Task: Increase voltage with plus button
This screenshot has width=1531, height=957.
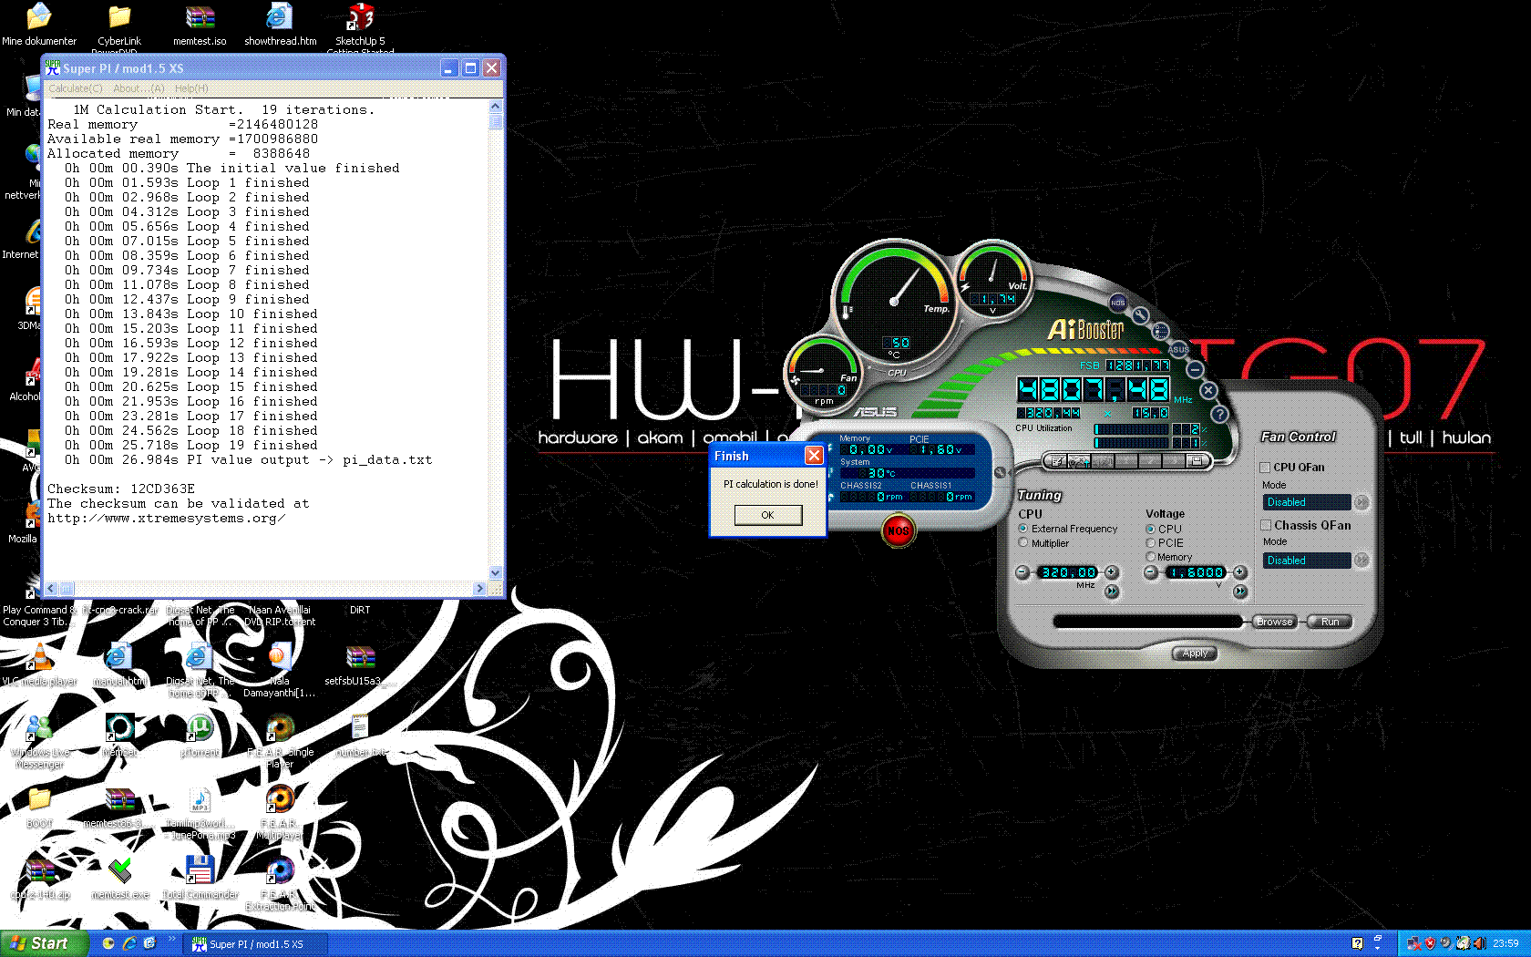Action: coord(1240,572)
